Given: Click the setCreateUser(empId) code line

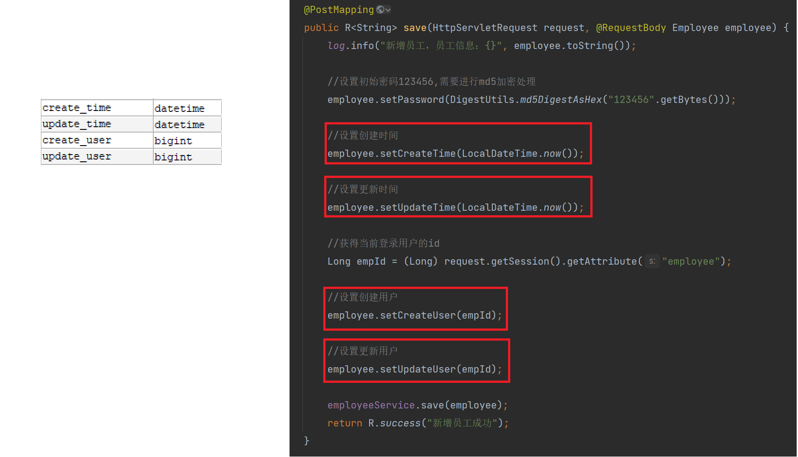Looking at the screenshot, I should coord(414,315).
